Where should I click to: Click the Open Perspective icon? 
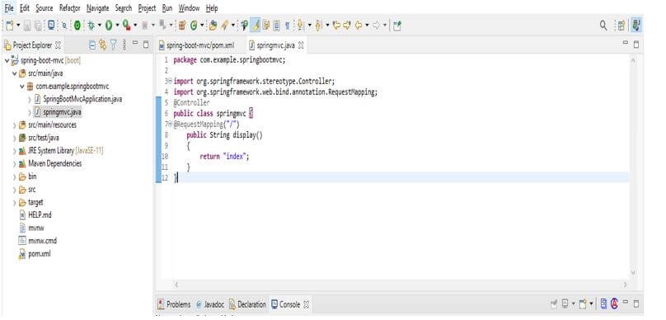point(621,26)
